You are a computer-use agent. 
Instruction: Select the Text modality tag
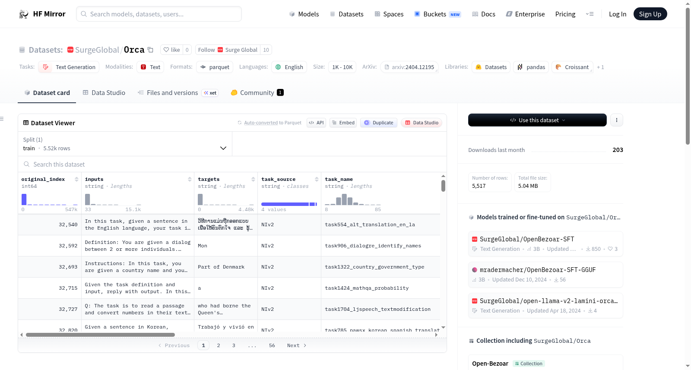coord(150,67)
